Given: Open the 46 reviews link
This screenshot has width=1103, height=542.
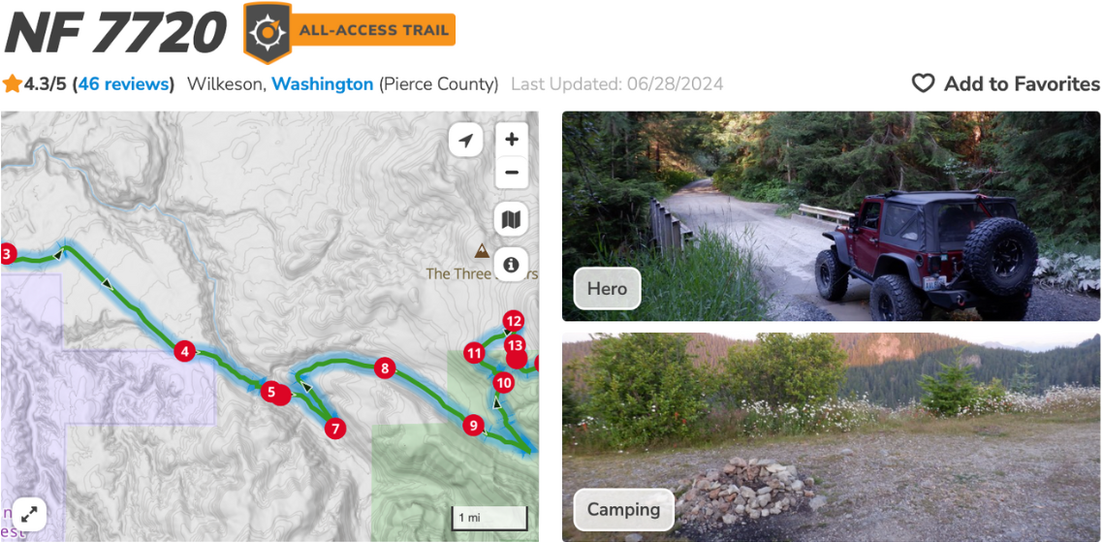Looking at the screenshot, I should click(x=124, y=84).
